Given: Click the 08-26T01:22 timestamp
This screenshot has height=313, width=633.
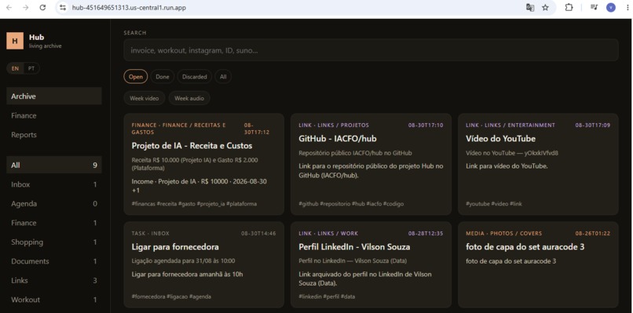Looking at the screenshot, I should (593, 234).
